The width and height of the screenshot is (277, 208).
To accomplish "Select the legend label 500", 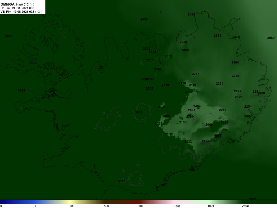I will point(106,206).
